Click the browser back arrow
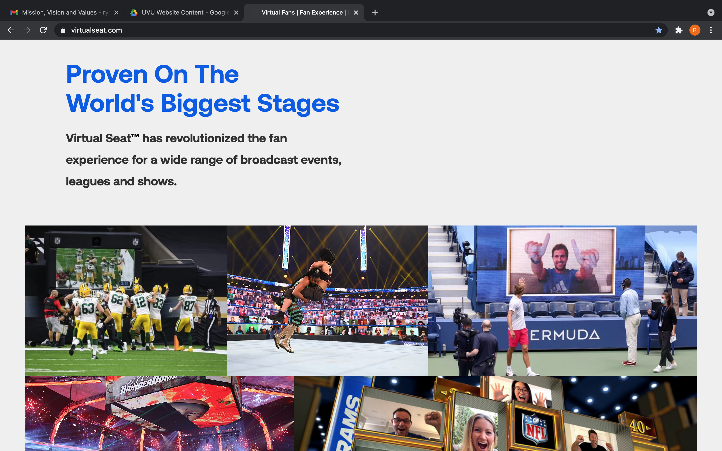 coord(11,30)
